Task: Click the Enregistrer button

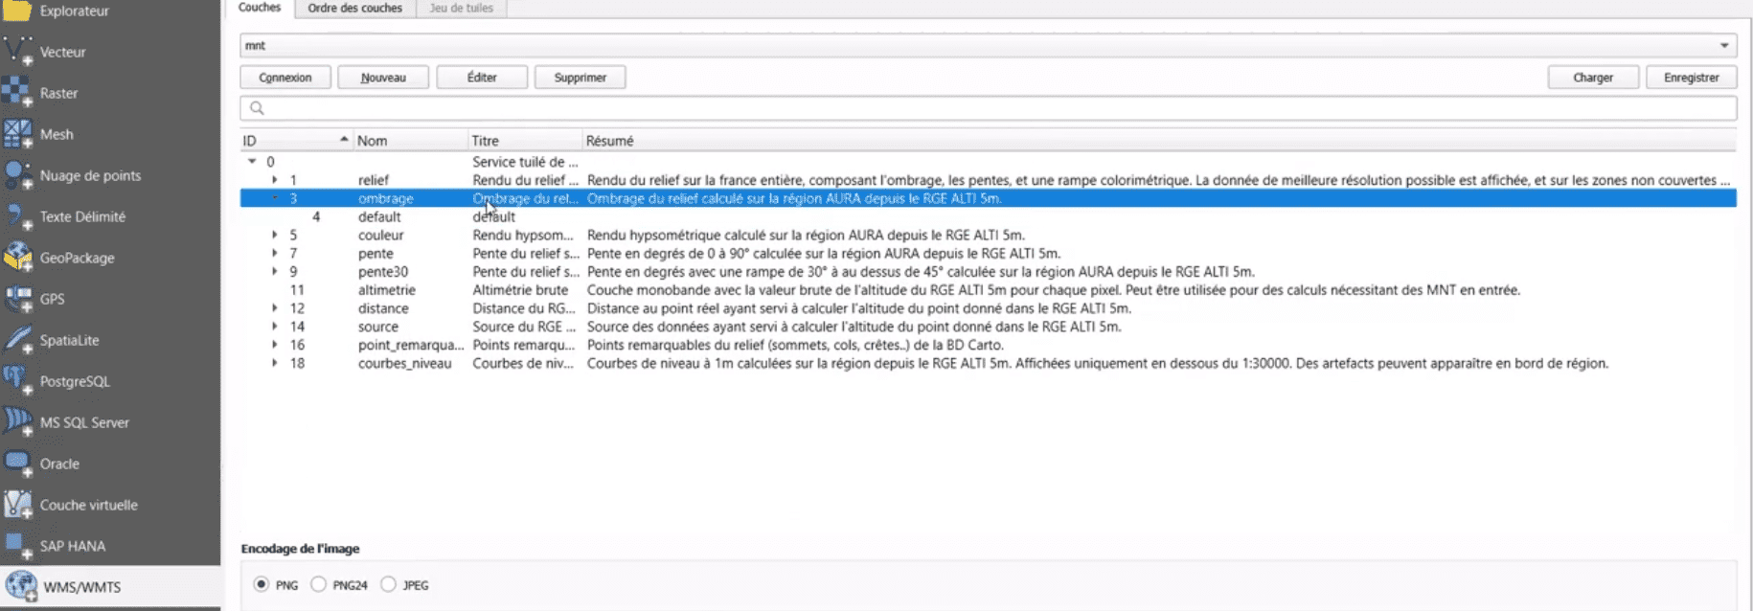Action: click(1692, 78)
